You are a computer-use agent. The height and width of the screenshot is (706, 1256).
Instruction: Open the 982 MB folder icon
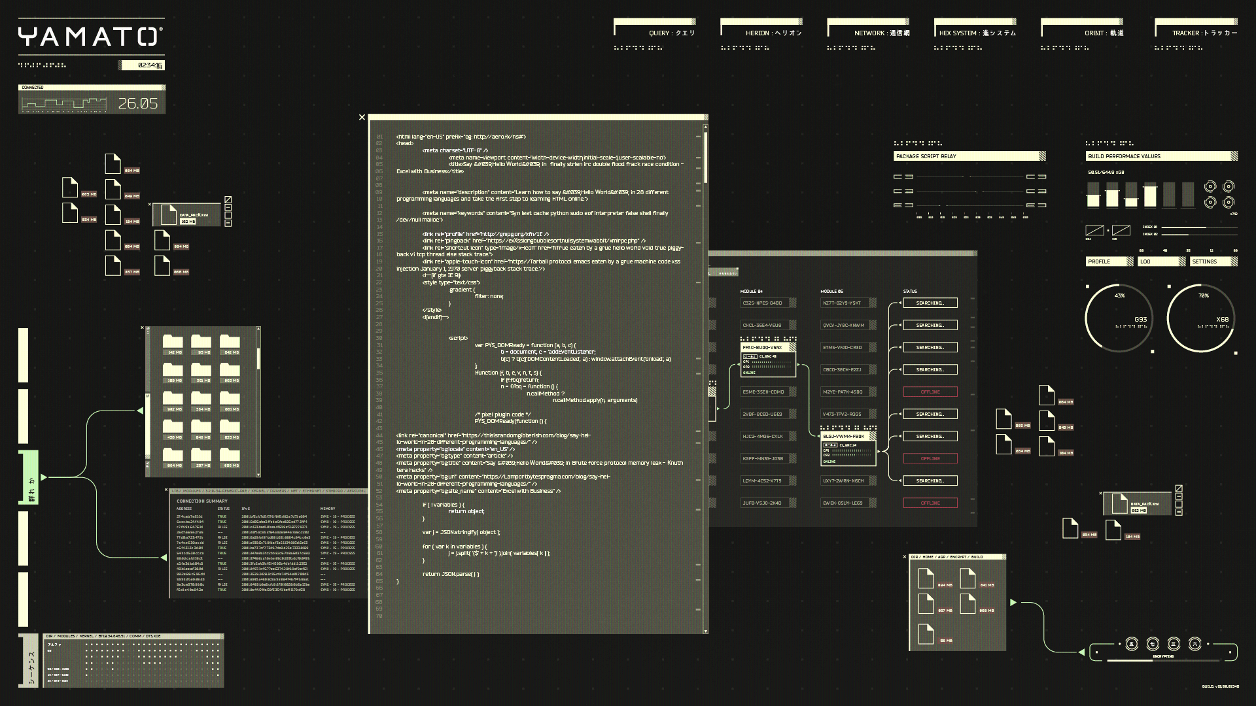(x=173, y=397)
